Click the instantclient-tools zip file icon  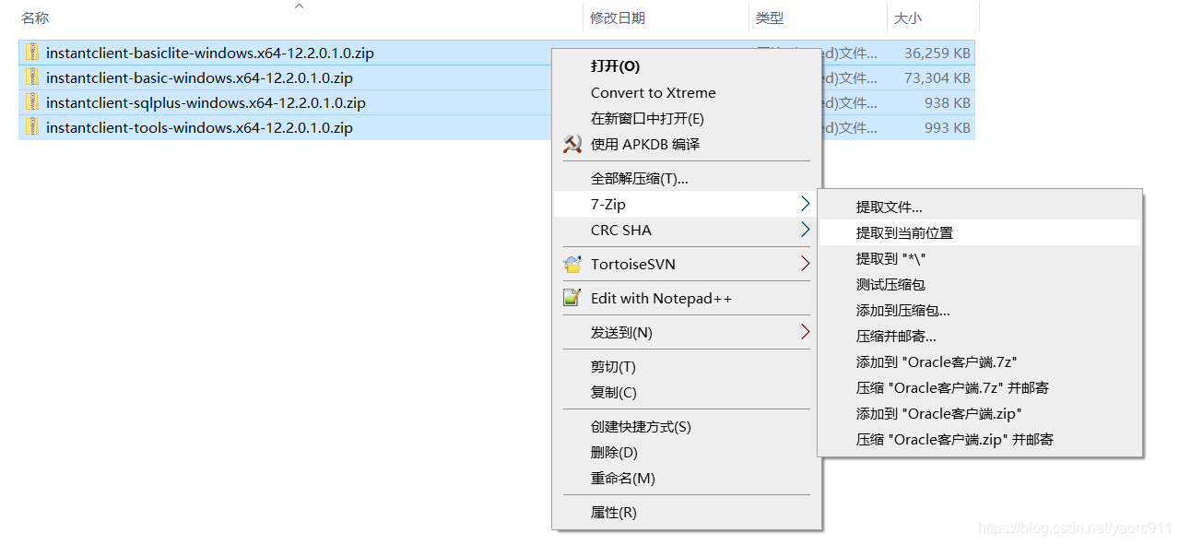[x=32, y=127]
